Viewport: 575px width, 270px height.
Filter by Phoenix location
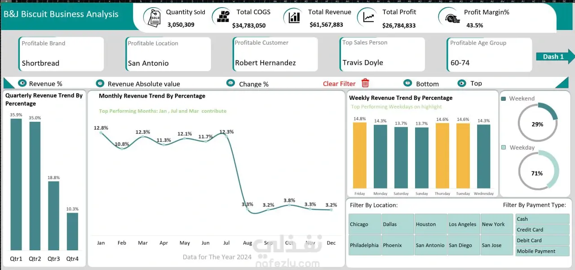point(398,245)
